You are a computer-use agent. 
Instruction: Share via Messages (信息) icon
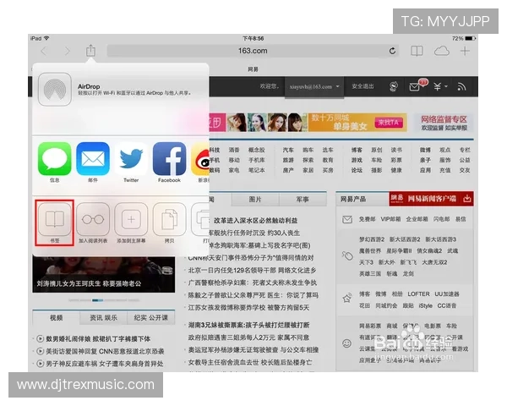55,159
